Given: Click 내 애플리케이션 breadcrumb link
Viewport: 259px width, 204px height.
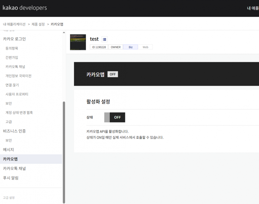Looking at the screenshot, I should pyautogui.click(x=14, y=24).
